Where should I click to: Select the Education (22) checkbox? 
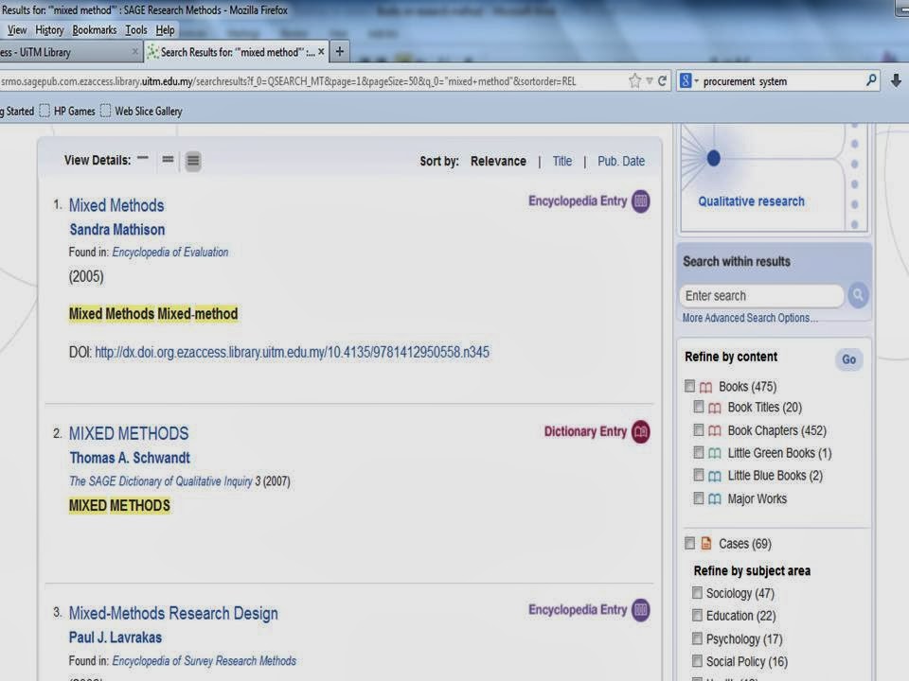point(697,615)
